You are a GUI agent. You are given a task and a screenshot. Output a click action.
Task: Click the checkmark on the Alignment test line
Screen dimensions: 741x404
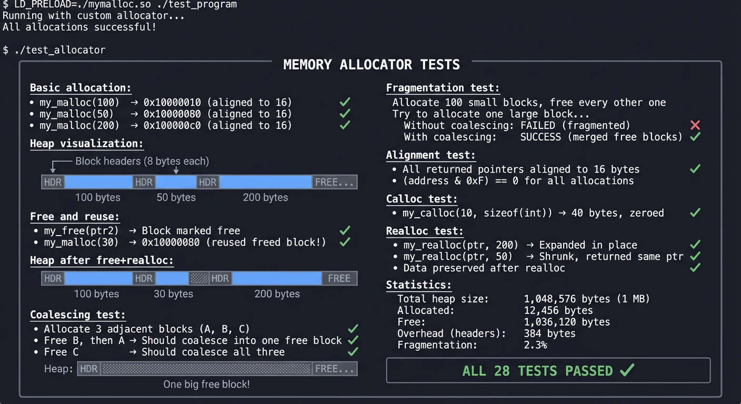[695, 169]
